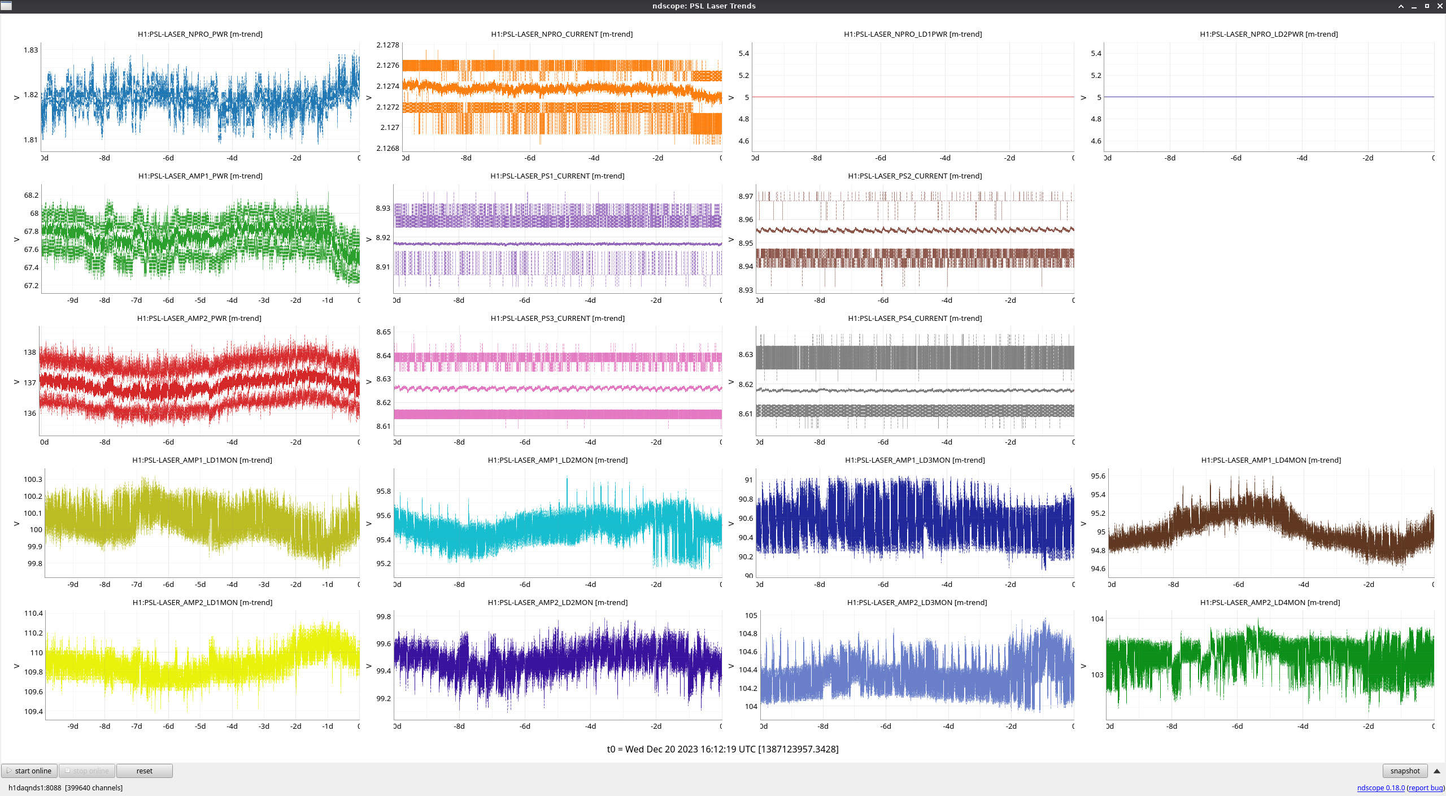This screenshot has height=796, width=1446.
Task: Minimize the ndscope window
Action: 1414,6
